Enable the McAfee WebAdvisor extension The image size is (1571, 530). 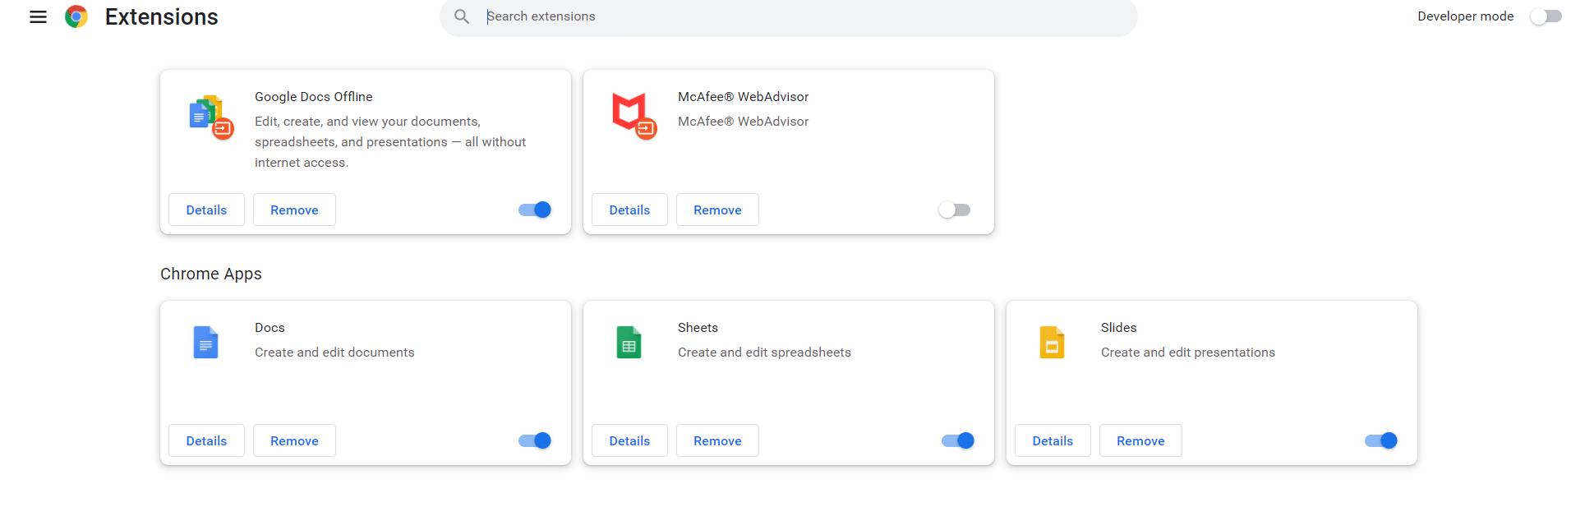[x=955, y=210]
